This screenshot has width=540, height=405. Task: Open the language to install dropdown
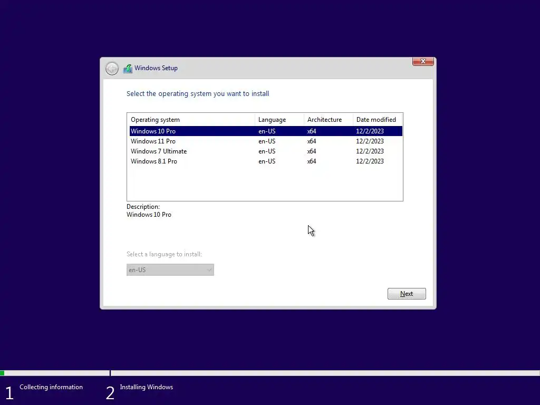[170, 269]
